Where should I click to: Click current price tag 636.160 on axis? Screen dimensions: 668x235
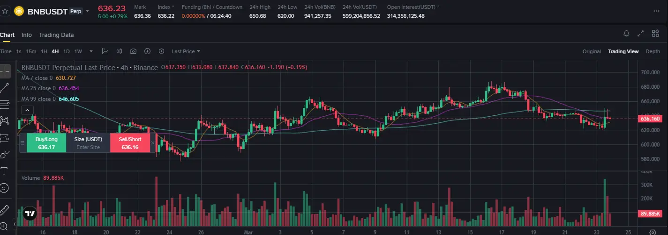click(650, 119)
